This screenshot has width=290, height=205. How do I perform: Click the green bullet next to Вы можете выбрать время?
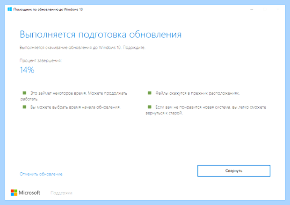pyautogui.click(x=24, y=107)
